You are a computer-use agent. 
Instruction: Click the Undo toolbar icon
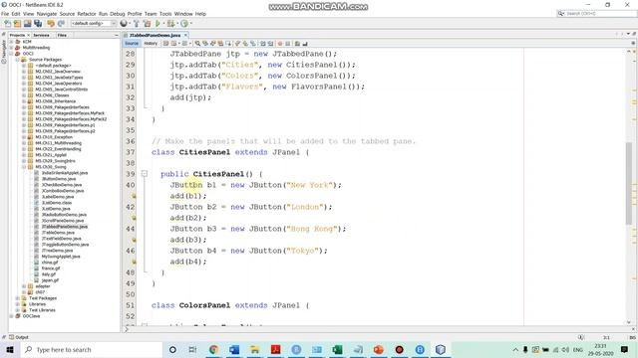coord(51,24)
